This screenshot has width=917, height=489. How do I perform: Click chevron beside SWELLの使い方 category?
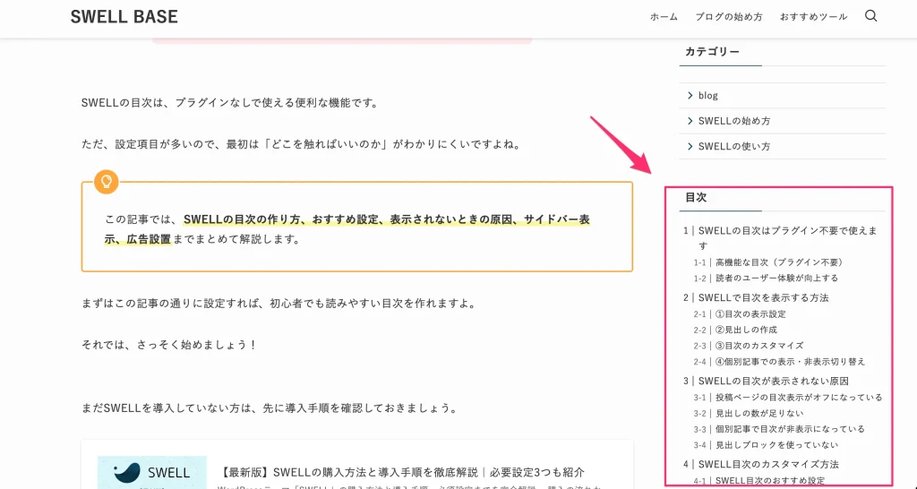(x=690, y=146)
